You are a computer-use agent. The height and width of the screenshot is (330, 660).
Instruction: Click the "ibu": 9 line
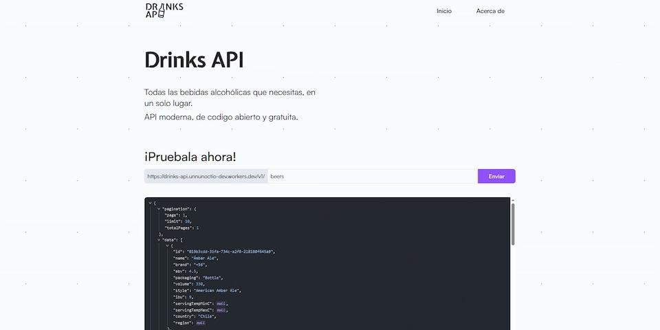click(183, 297)
